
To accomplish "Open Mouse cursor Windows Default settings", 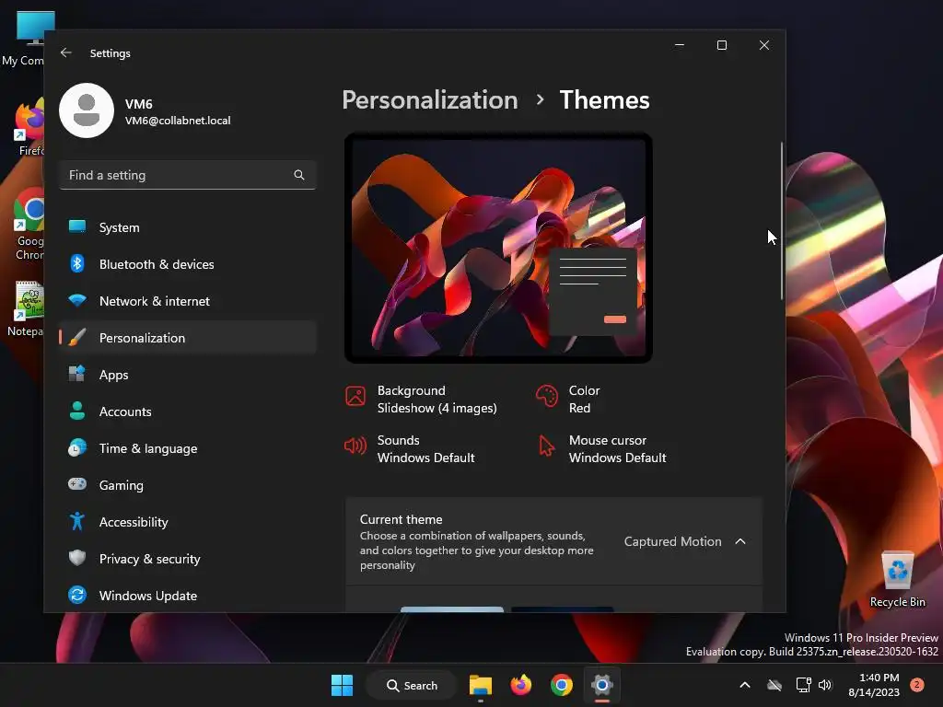I will pos(602,449).
